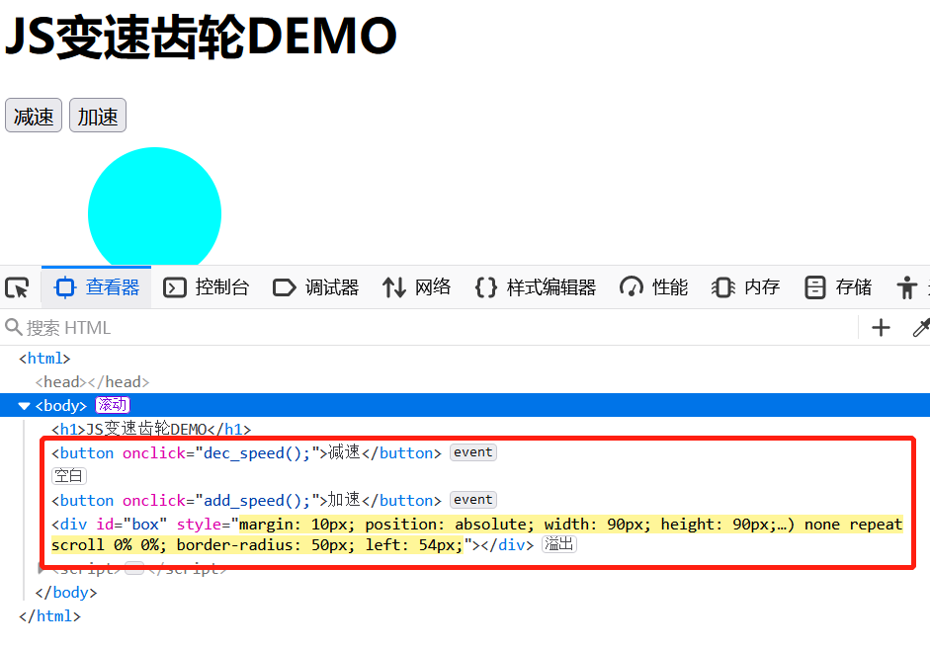Collapse the body element node
930x649 pixels.
coord(24,405)
